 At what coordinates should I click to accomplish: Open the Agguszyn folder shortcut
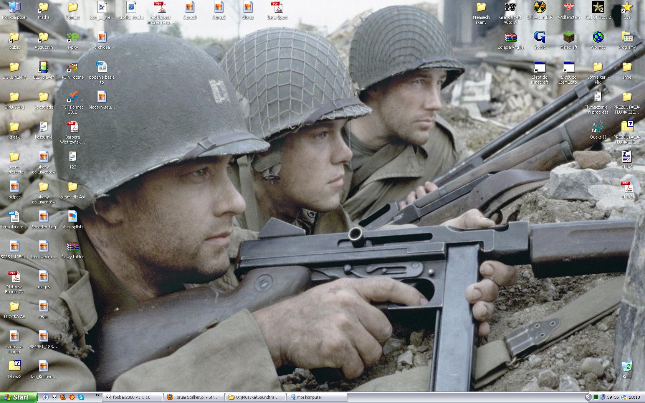(x=43, y=40)
